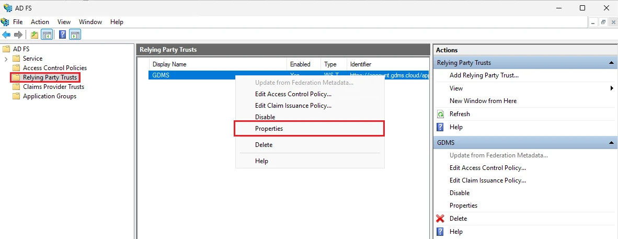
Task: Click the Claims Provider Trusts folder icon
Action: (x=16, y=87)
